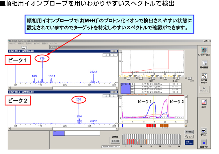The width and height of the screenshot is (219, 154).
Task: Open the ヘルプ(H) menu
Action: pos(53,43)
